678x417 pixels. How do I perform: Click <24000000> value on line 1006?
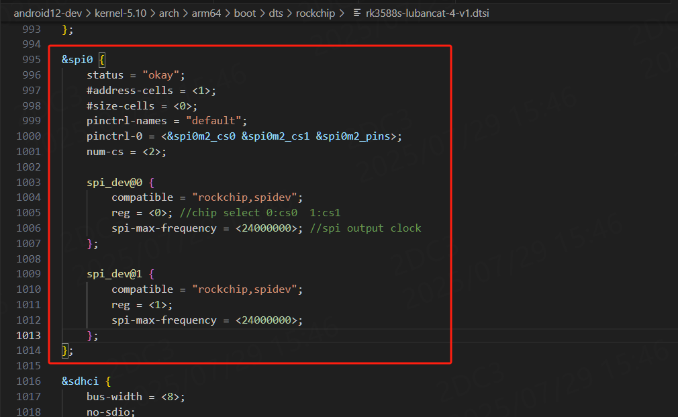[x=267, y=228]
